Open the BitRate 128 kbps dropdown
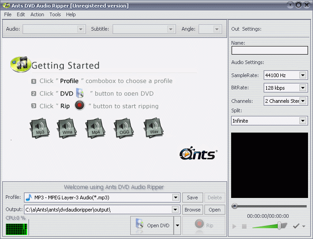 click(x=303, y=88)
